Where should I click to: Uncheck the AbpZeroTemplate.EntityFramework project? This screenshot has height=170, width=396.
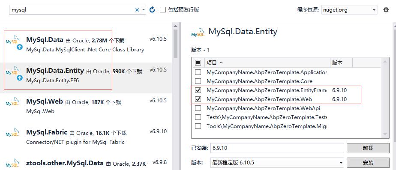(x=198, y=90)
